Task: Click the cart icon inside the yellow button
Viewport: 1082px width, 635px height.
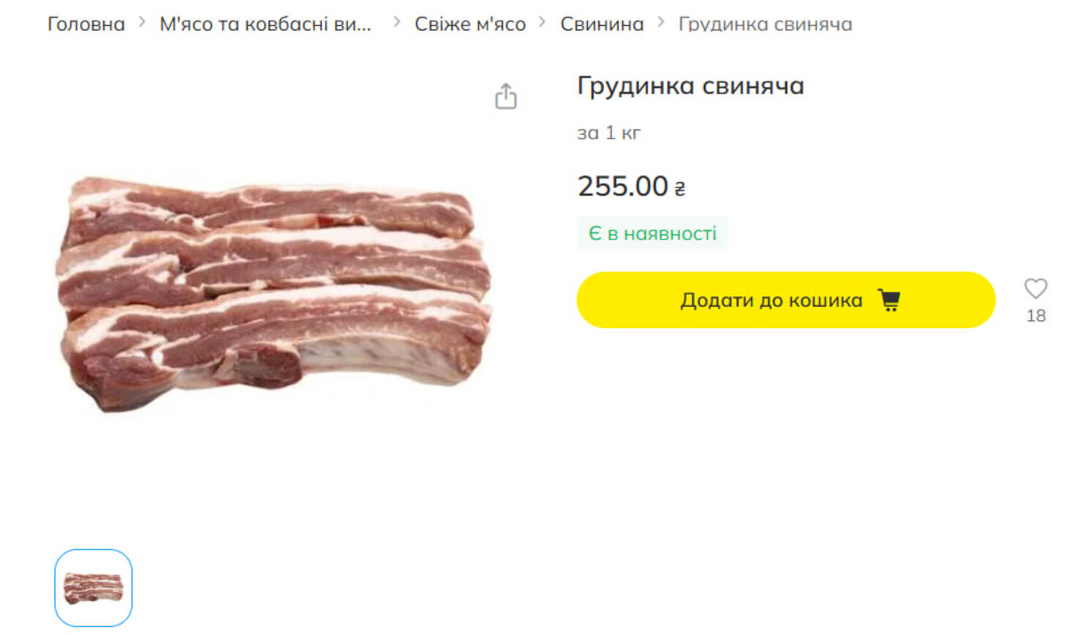Action: [x=889, y=300]
